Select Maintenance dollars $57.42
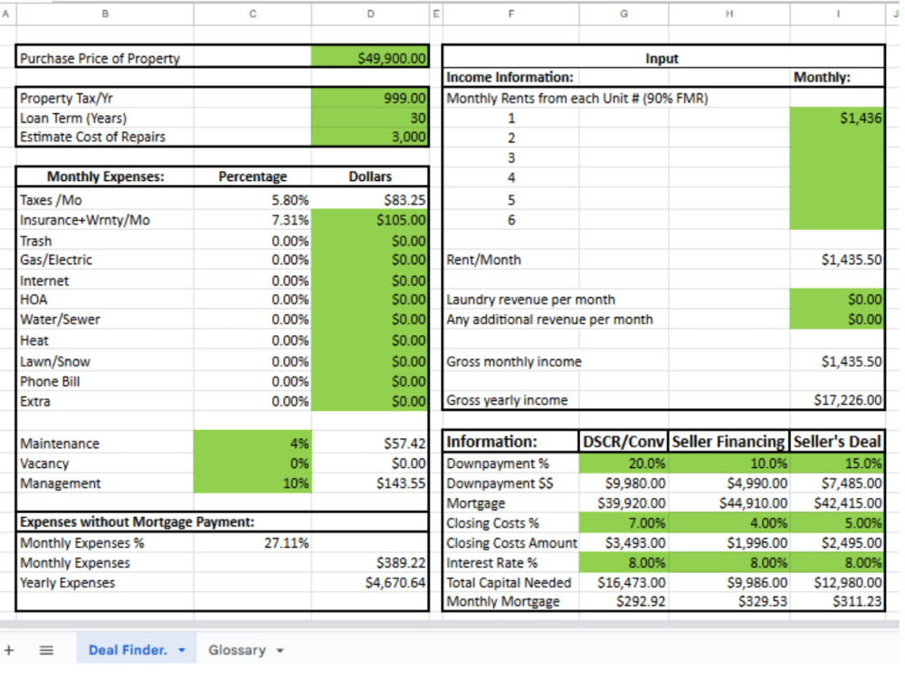Image resolution: width=905 pixels, height=679 pixels. (x=370, y=444)
